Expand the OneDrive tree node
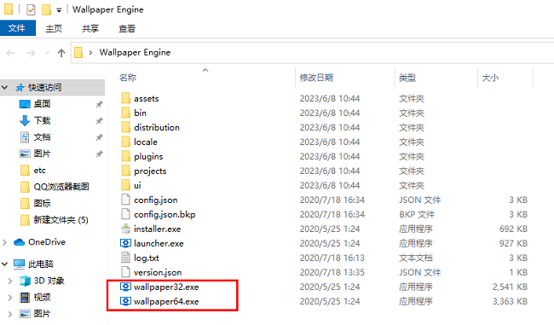 [x=5, y=242]
